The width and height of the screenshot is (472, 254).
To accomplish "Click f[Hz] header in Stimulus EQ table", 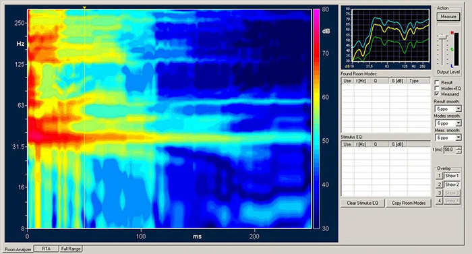I will pyautogui.click(x=363, y=144).
